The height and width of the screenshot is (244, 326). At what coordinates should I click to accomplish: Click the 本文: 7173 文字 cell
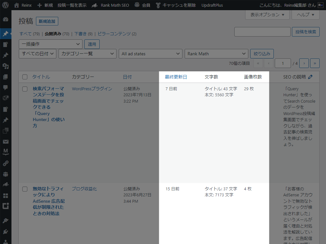[219, 195]
